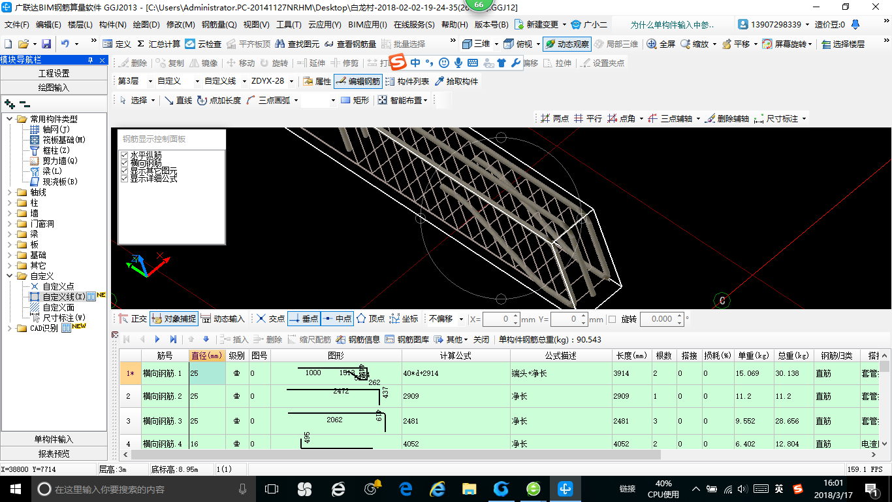Click X coordinate input field
The image size is (892, 502).
(501, 319)
